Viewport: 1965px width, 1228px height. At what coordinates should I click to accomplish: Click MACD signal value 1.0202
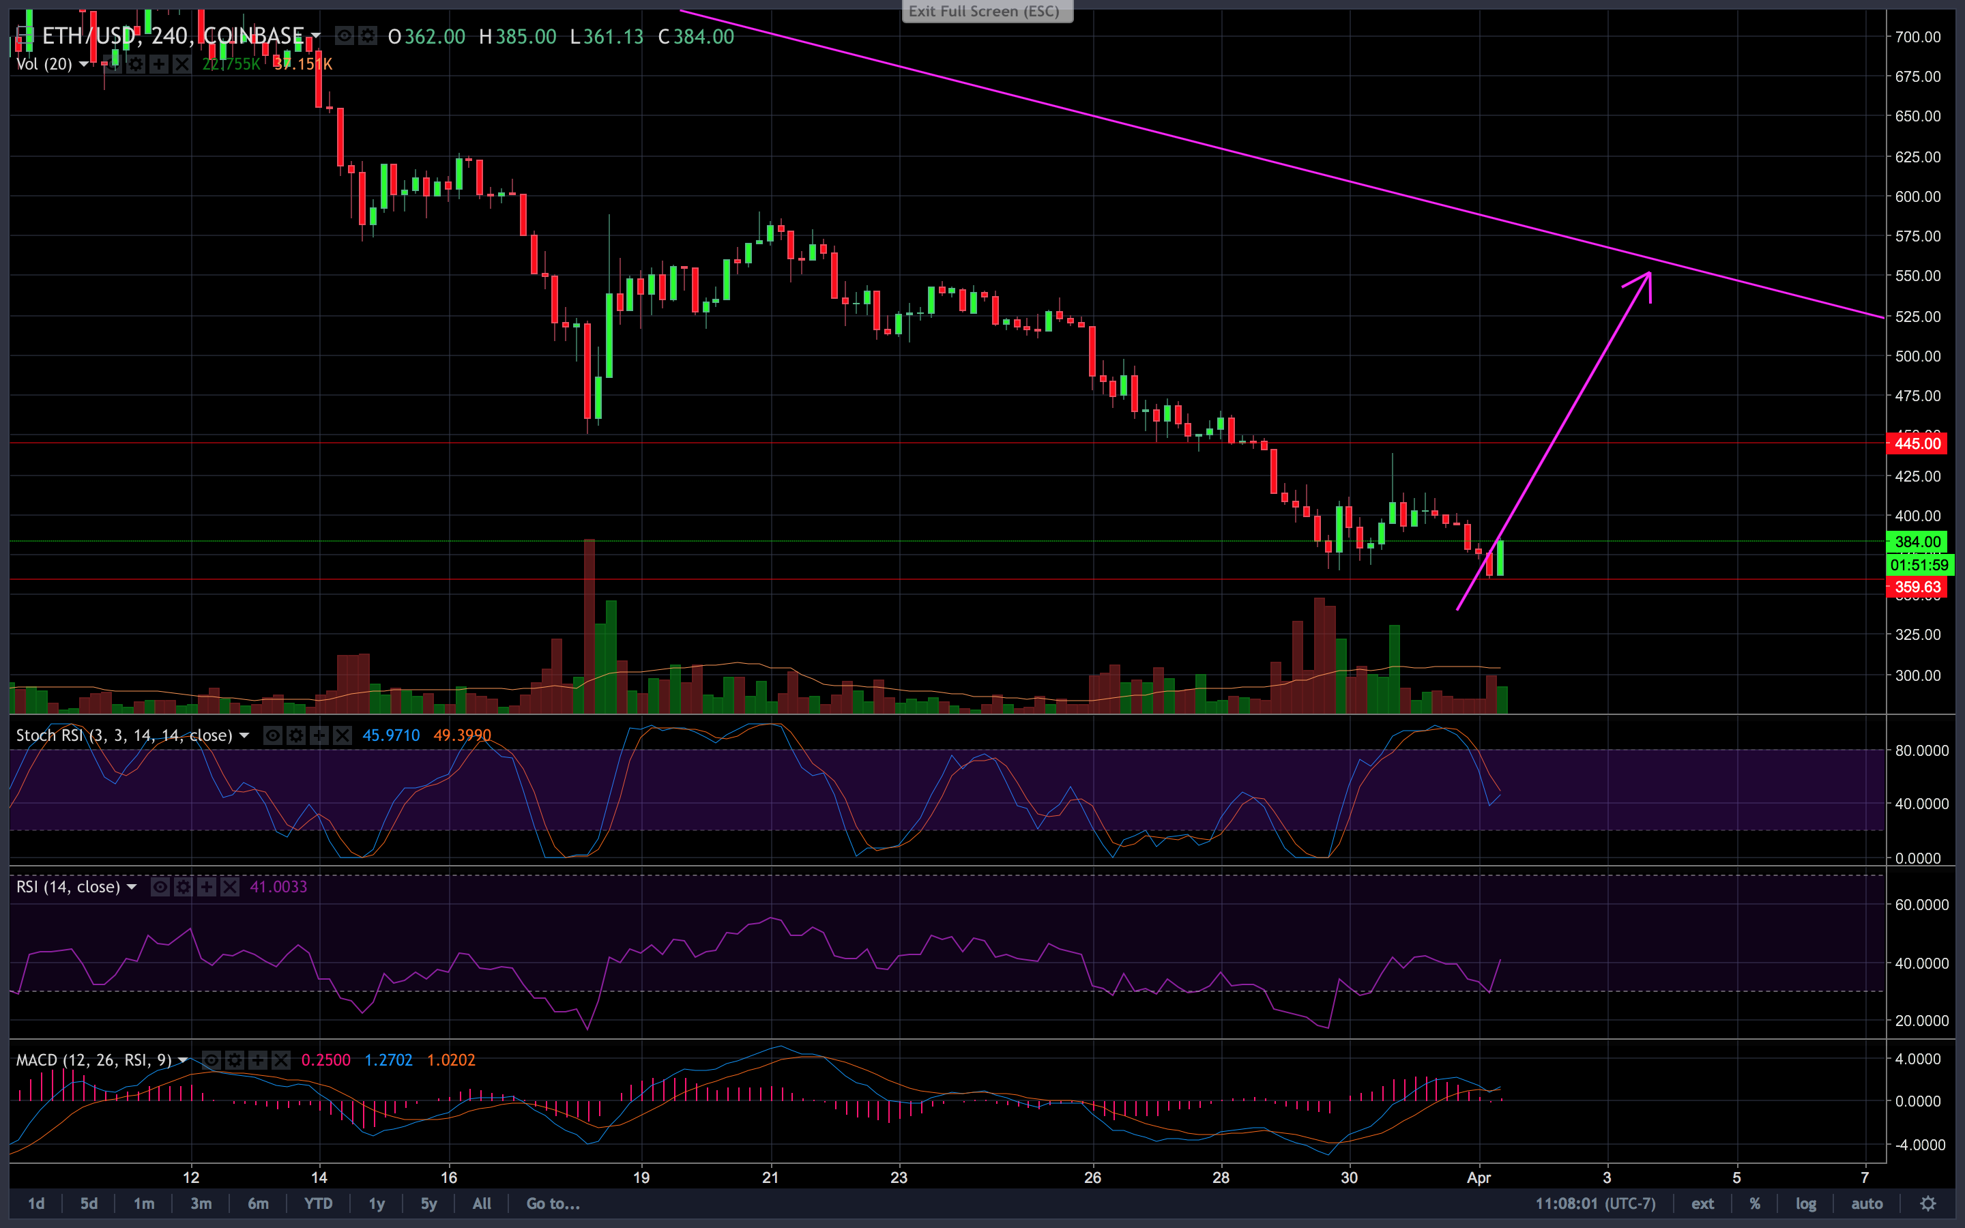(450, 1060)
